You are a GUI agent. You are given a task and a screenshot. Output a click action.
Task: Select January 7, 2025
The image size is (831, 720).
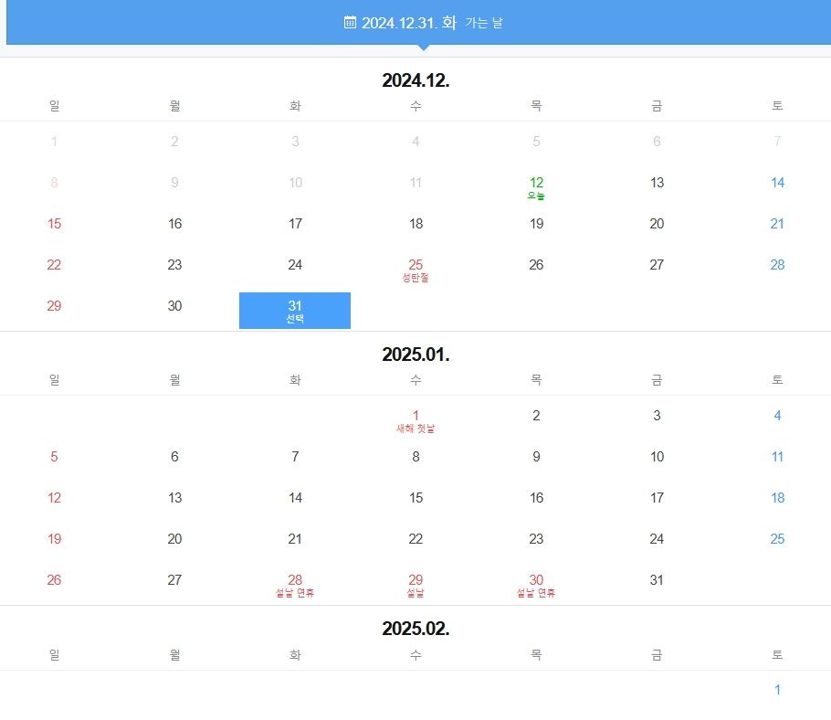[295, 457]
